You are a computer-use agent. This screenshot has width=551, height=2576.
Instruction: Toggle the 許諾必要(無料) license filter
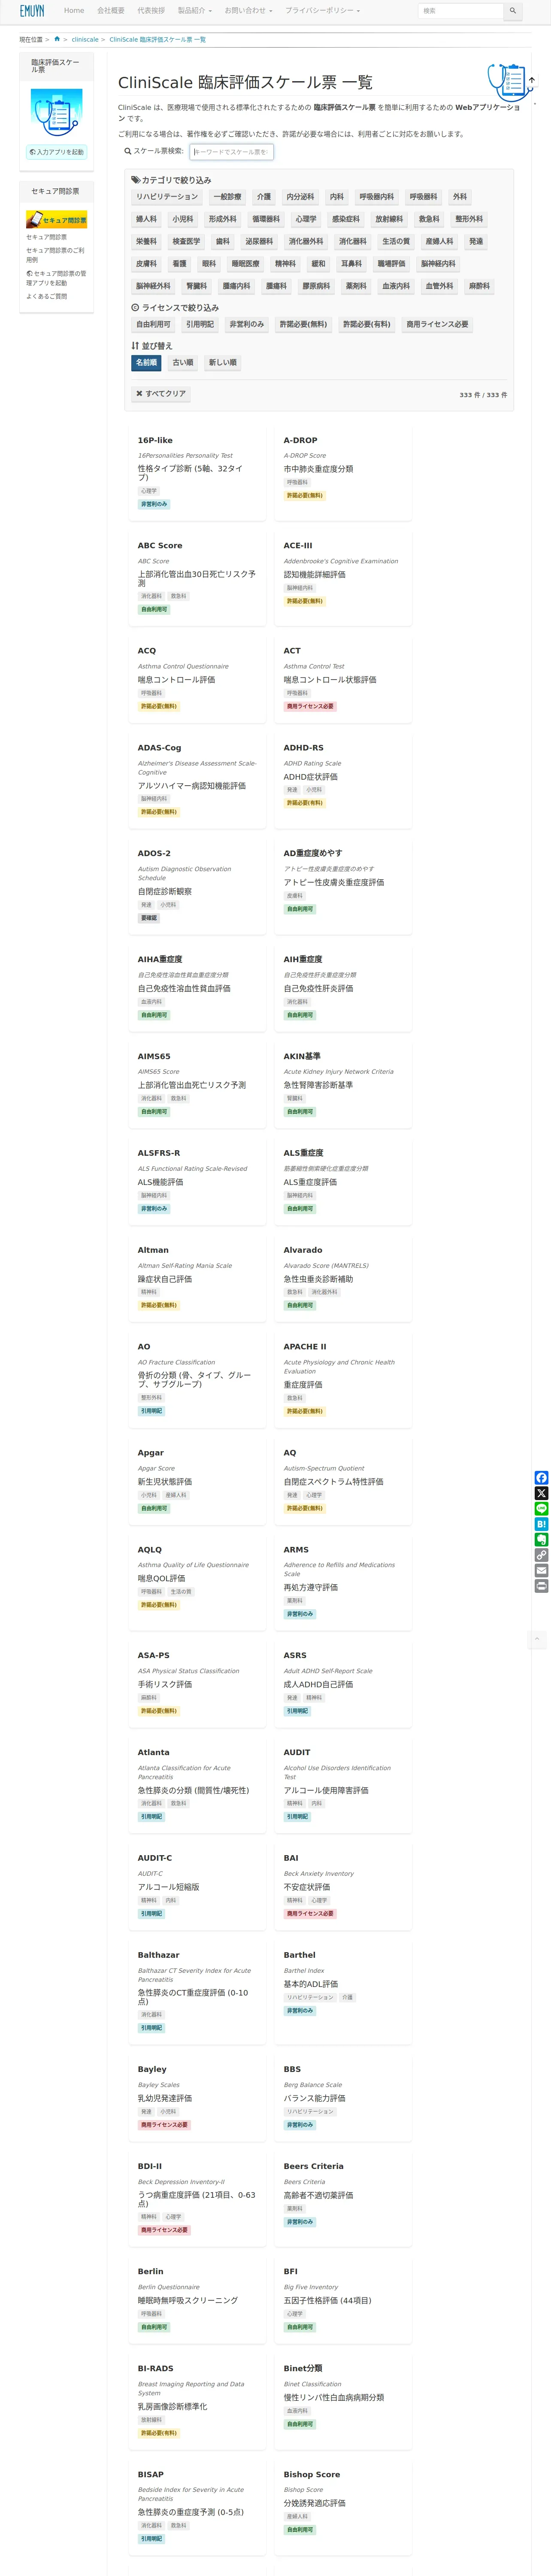[303, 324]
